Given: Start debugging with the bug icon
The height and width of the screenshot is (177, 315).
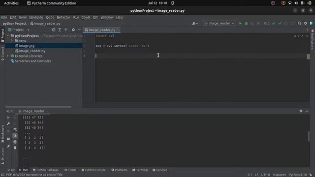Looking at the screenshot, I should (246, 24).
